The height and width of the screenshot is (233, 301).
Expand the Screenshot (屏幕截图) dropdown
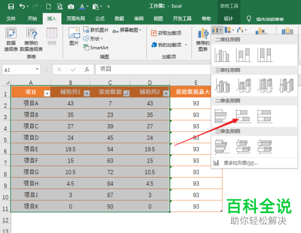pos(140,30)
